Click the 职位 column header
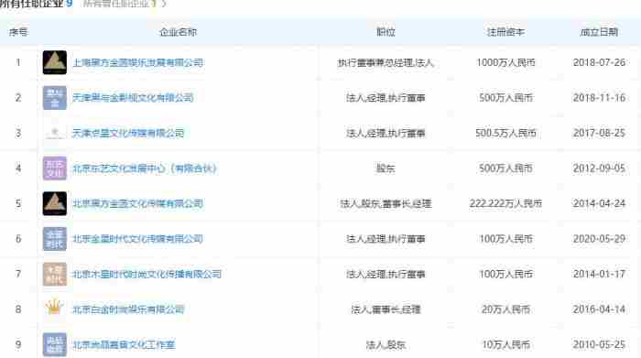 (x=386, y=32)
